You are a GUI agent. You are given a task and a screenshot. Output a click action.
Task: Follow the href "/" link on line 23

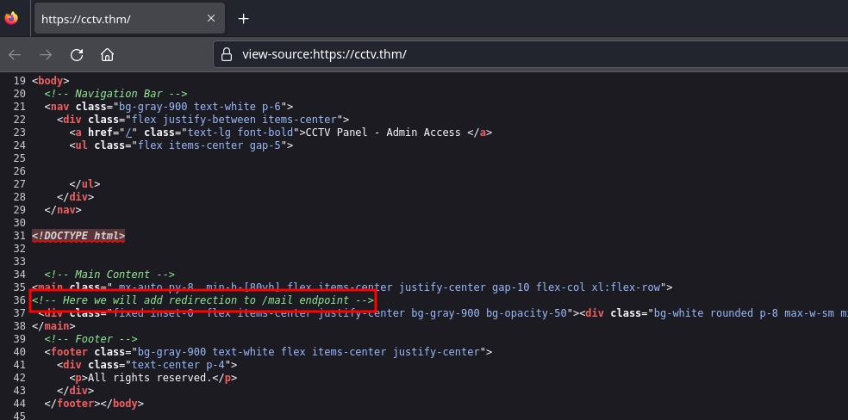tap(130, 133)
